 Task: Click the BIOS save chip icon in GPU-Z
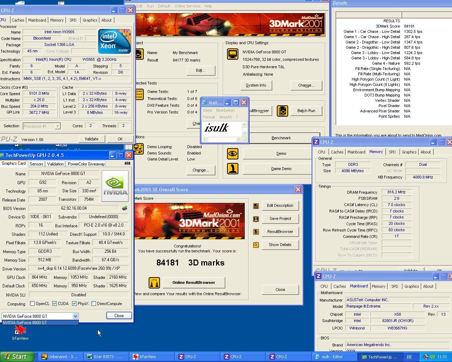tap(125, 208)
